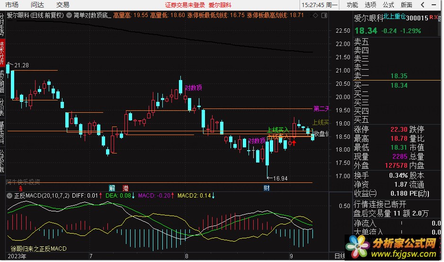444x262 pixels.
Task: Click the 卖五 order book row
Action: 397,42
